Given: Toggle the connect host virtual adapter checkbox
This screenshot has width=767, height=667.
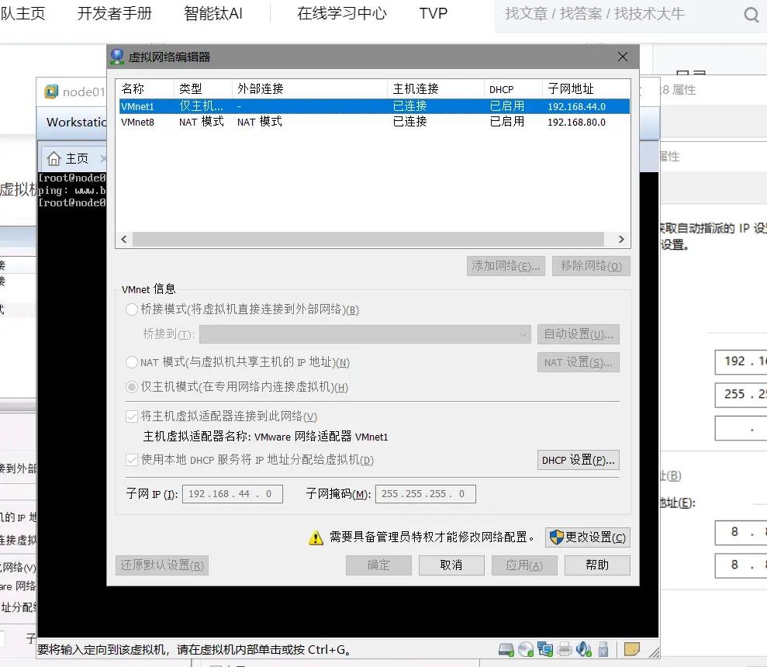Looking at the screenshot, I should [132, 416].
